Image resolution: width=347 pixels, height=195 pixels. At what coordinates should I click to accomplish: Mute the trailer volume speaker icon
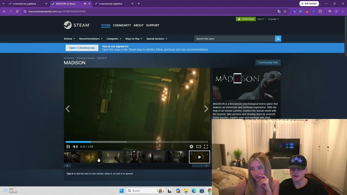[x=75, y=147]
